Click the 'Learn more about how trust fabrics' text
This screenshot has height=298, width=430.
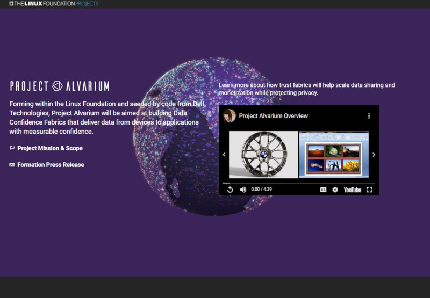(x=306, y=89)
